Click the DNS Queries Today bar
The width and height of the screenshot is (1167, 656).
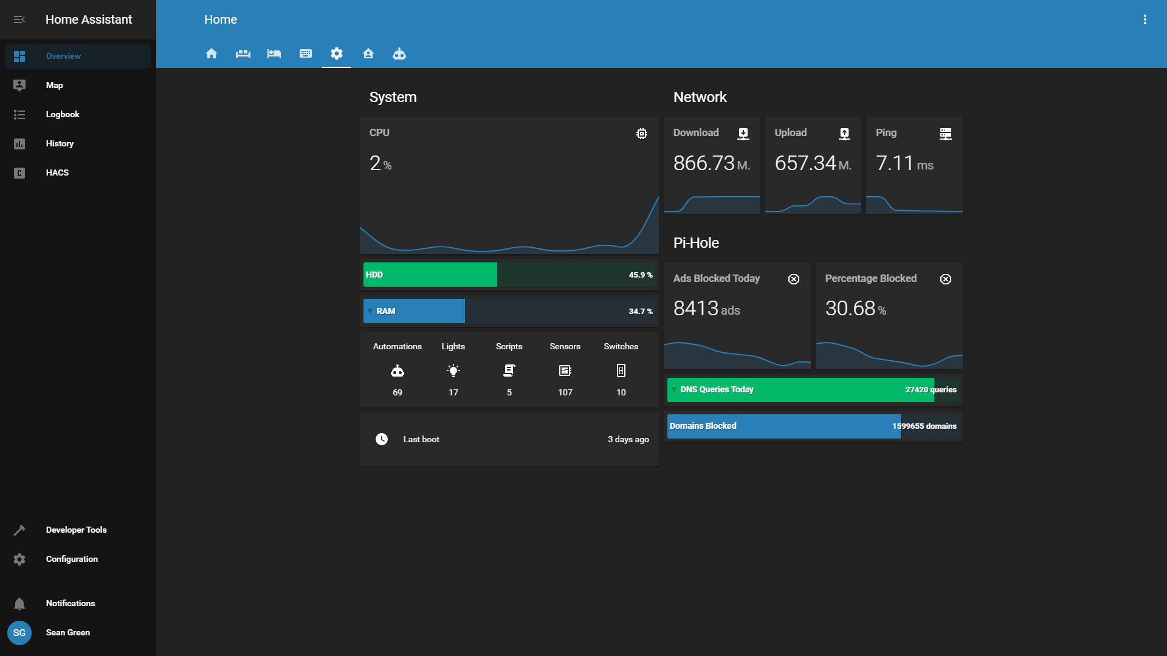(x=813, y=390)
